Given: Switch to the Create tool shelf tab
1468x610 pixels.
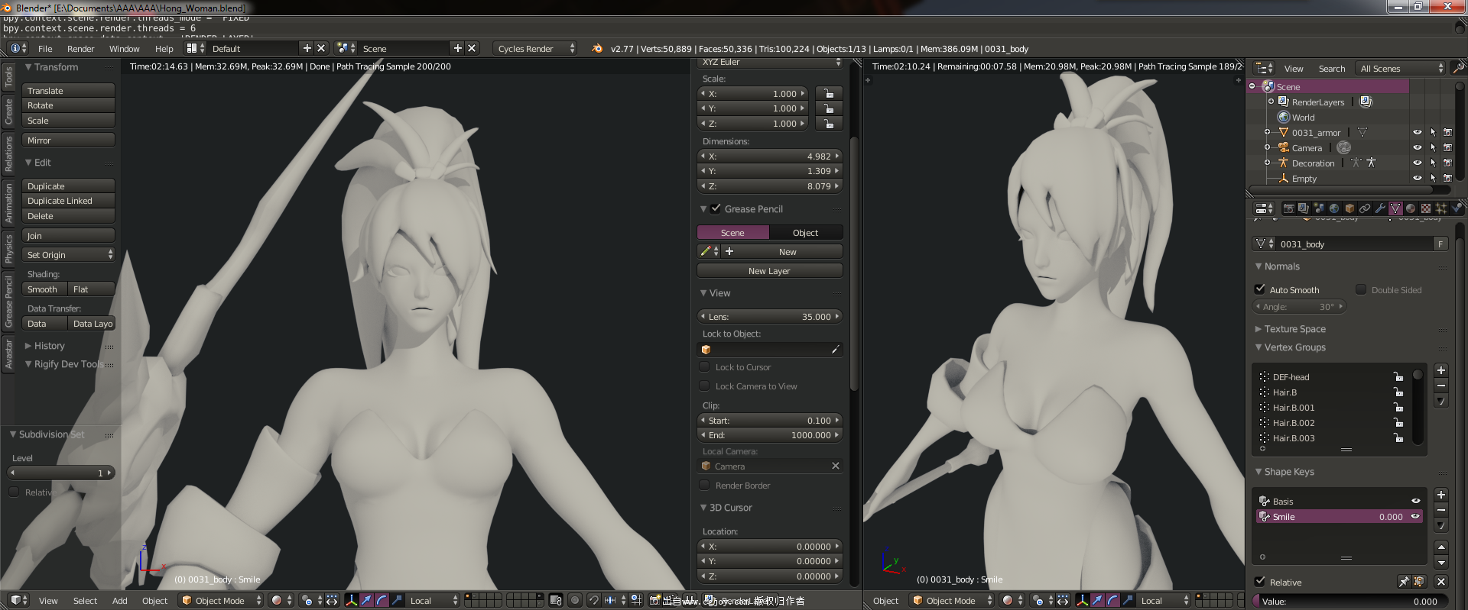Looking at the screenshot, I should click(x=8, y=111).
